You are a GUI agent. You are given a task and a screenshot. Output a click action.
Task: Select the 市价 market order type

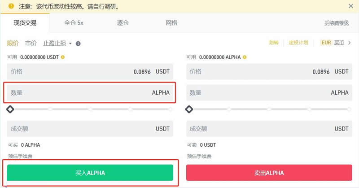31,44
